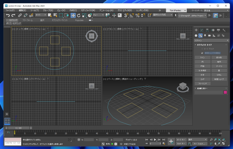
Task: Select the Bind to Space Warp tool
Action: [31, 15]
